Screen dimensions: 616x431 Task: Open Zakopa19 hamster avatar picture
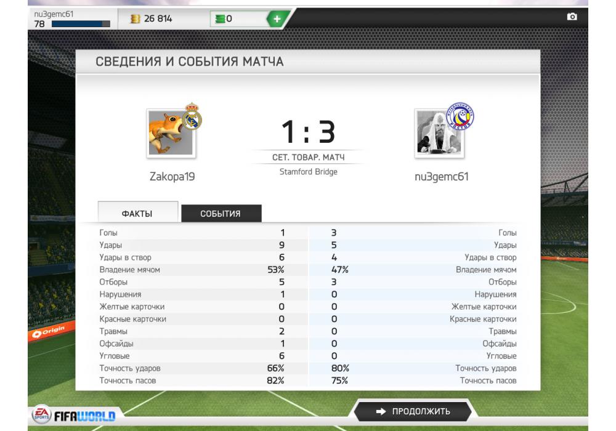(x=171, y=133)
